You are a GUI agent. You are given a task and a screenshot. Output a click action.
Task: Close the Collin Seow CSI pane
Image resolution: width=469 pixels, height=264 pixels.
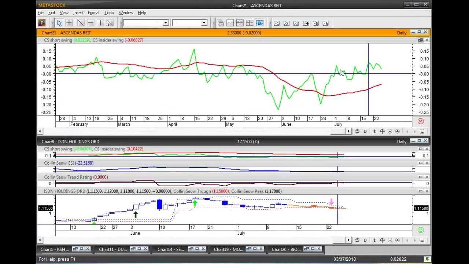pyautogui.click(x=426, y=163)
